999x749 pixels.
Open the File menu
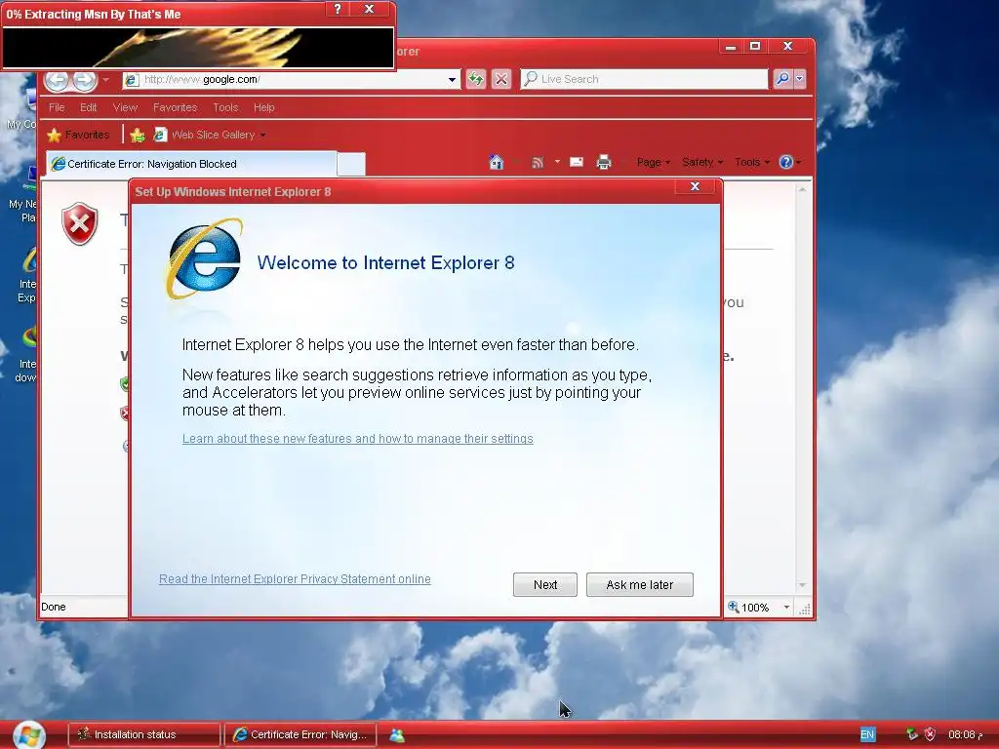(x=57, y=107)
